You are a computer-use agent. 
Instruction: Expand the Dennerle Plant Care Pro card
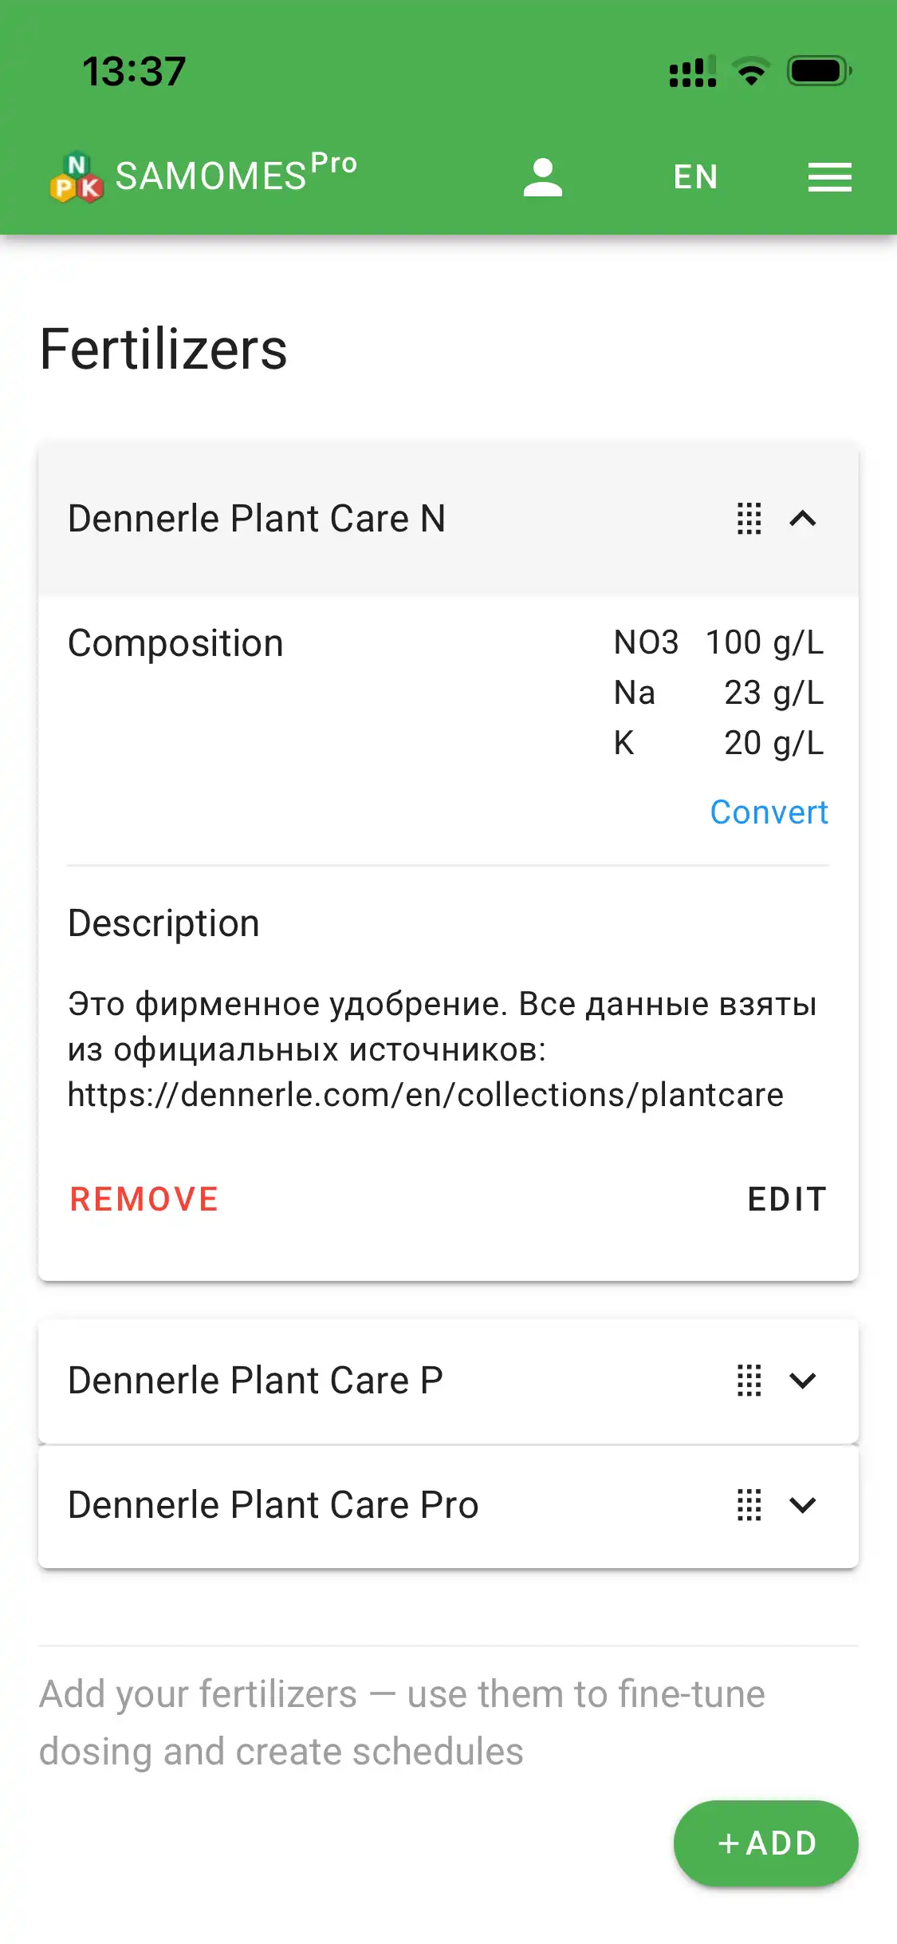pos(802,1505)
